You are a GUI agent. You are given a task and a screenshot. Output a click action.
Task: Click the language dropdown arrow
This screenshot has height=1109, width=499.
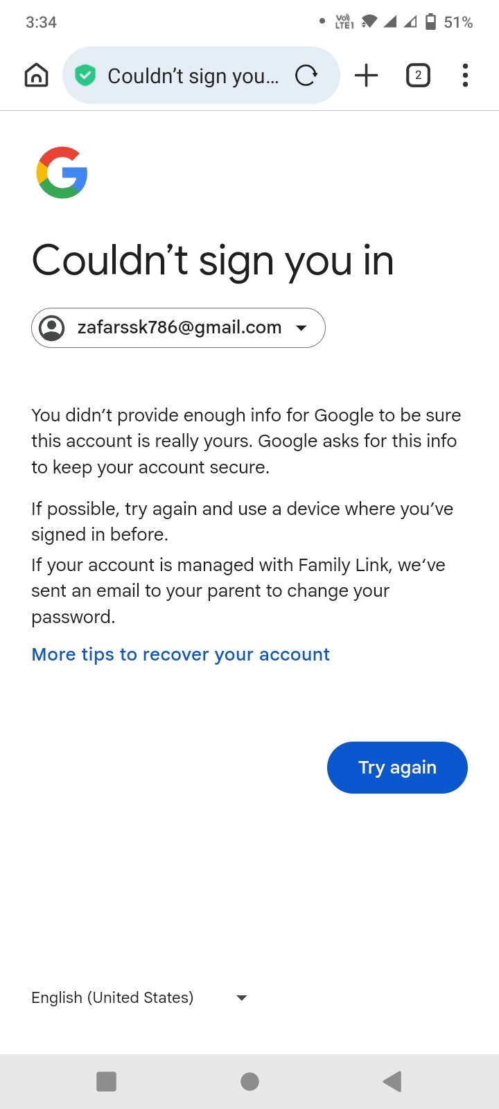[x=242, y=997]
